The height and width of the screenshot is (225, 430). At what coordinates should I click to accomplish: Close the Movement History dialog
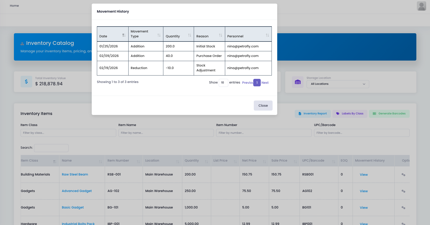[263, 106]
